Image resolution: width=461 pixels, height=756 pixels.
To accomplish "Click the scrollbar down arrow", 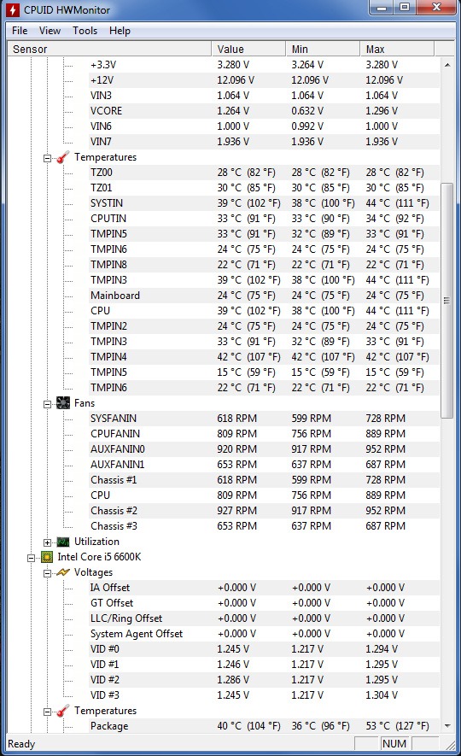I will [447, 725].
